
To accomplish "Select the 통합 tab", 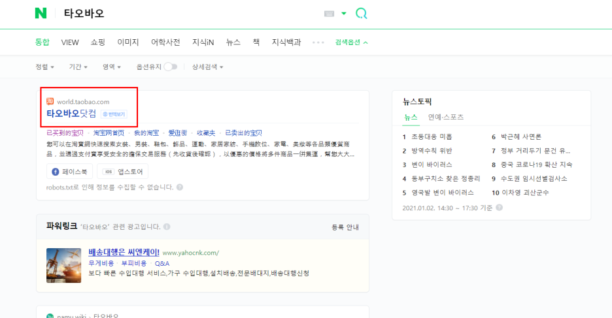I will point(42,42).
